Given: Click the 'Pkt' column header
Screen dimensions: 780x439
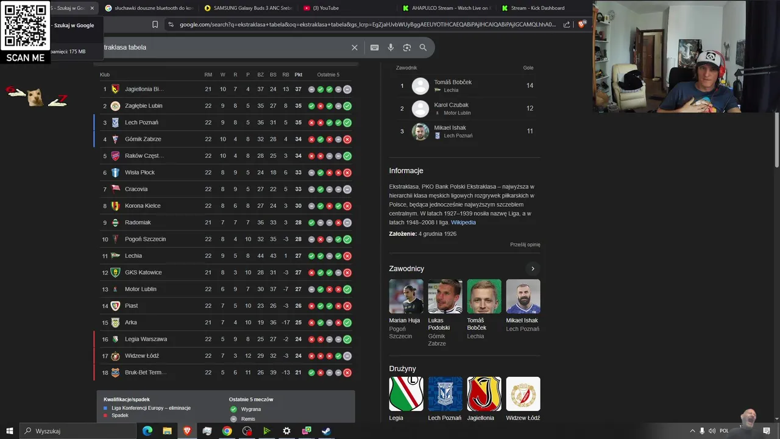Looking at the screenshot, I should click(298, 74).
